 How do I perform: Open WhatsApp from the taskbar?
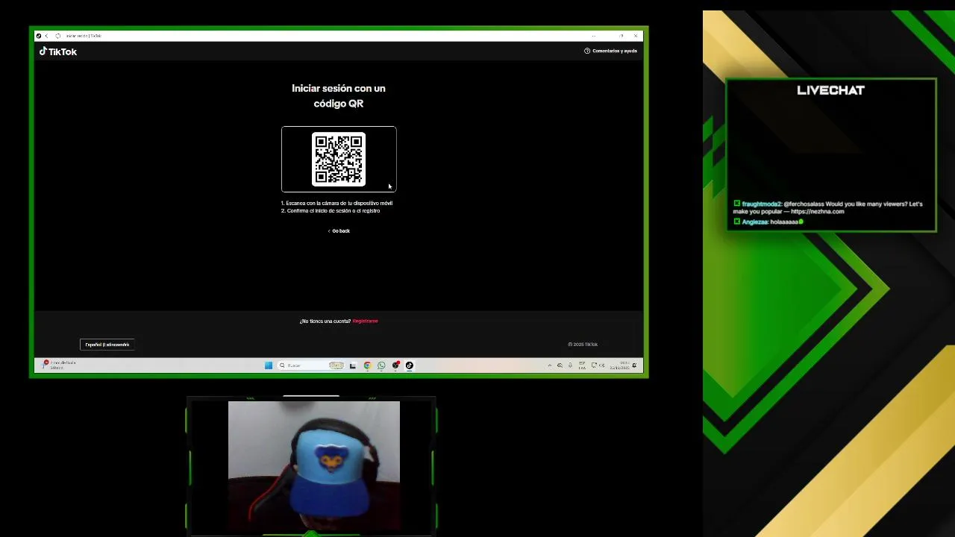381,365
